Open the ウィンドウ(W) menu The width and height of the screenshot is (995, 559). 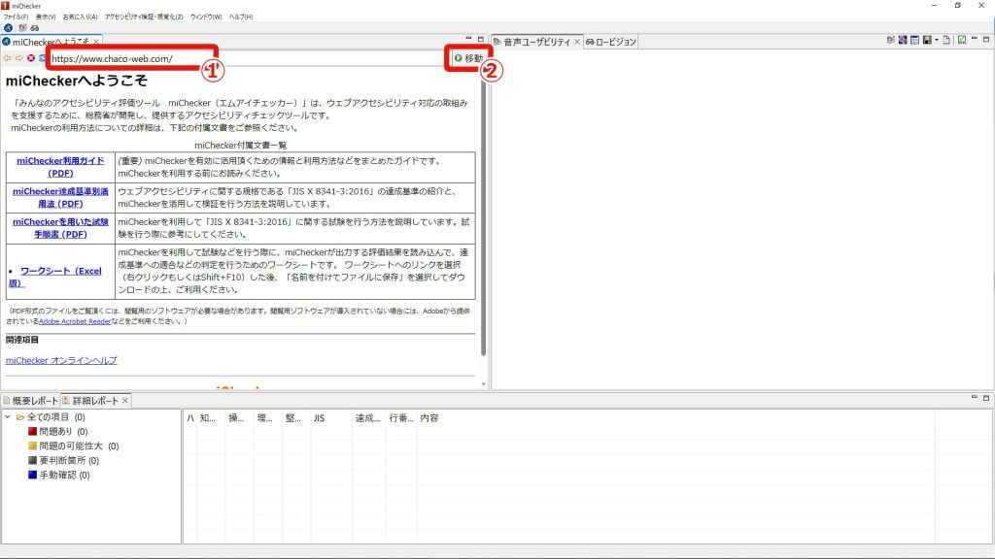click(206, 17)
